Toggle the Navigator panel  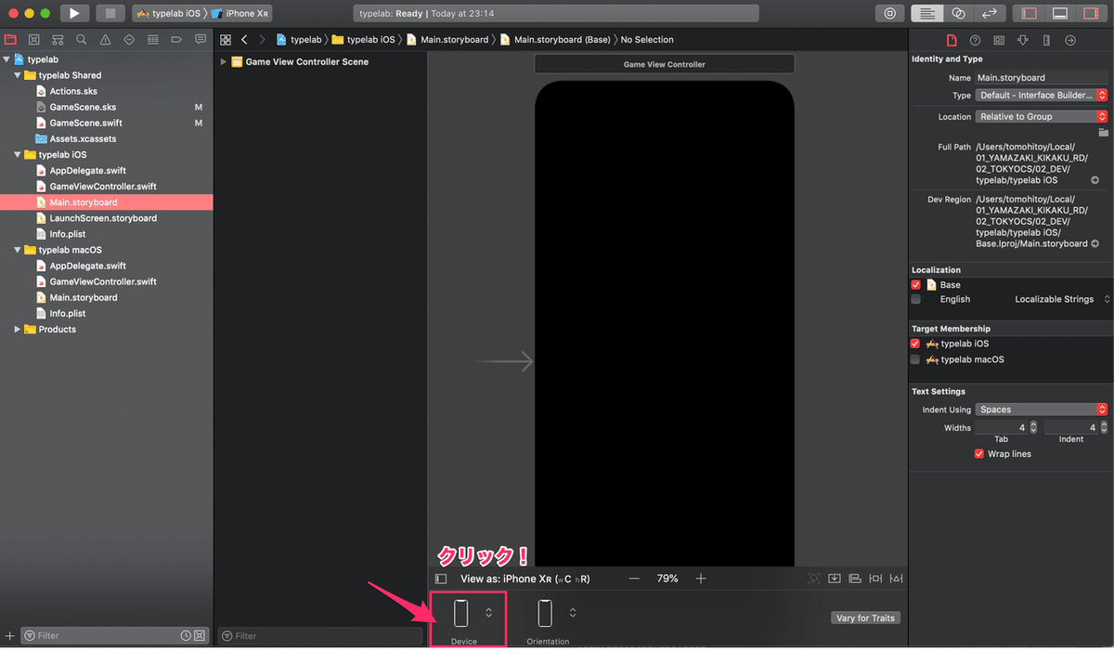coord(1030,14)
